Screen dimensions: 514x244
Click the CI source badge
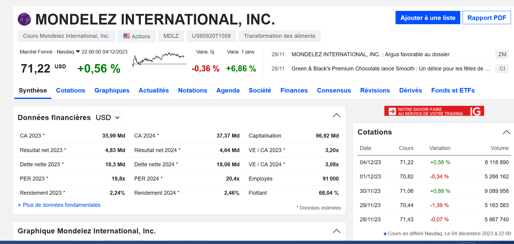coord(502,69)
